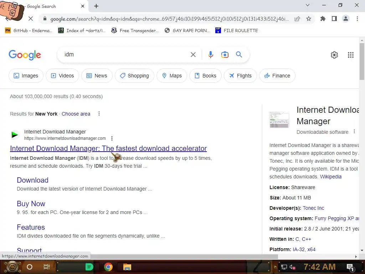This screenshot has height=274, width=365.
Task: Go to the Google logo homepage
Action: pyautogui.click(x=25, y=55)
